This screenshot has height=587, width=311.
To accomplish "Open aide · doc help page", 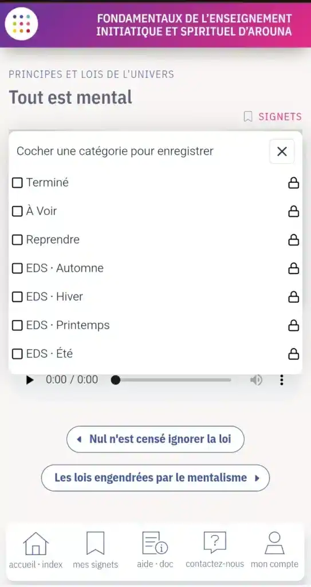I will 155,550.
